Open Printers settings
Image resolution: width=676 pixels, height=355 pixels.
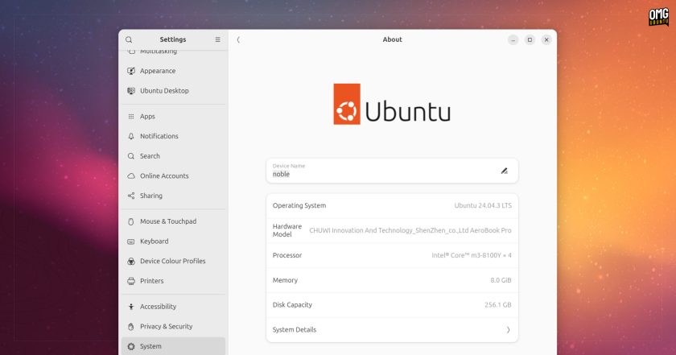tap(173, 281)
